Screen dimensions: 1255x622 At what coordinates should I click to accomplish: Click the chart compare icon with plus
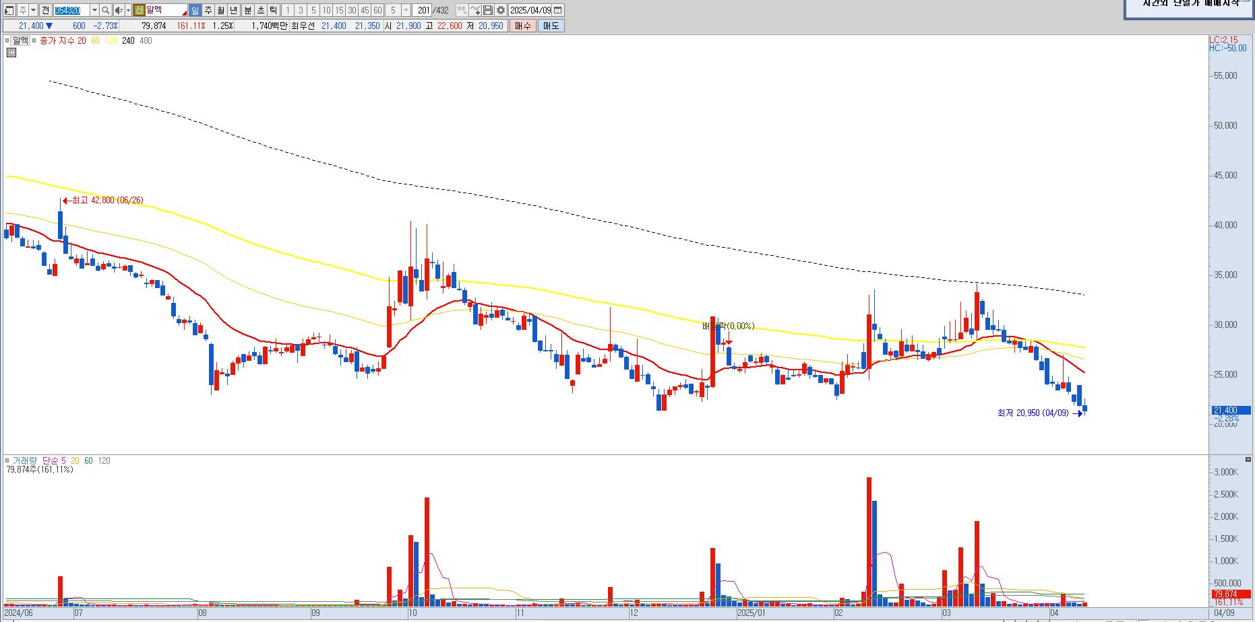pos(462,10)
